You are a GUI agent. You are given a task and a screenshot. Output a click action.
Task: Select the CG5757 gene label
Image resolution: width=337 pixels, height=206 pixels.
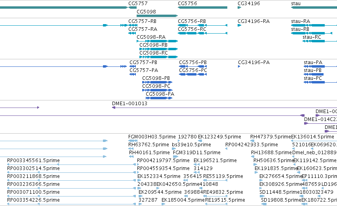138,4
